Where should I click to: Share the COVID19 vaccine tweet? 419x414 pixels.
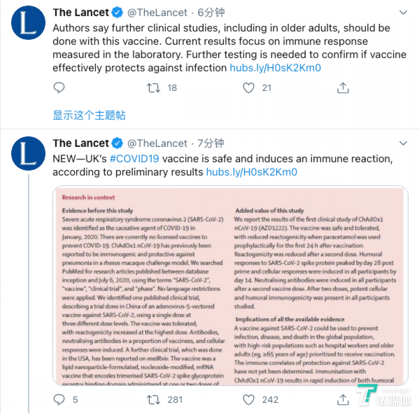tap(343, 399)
